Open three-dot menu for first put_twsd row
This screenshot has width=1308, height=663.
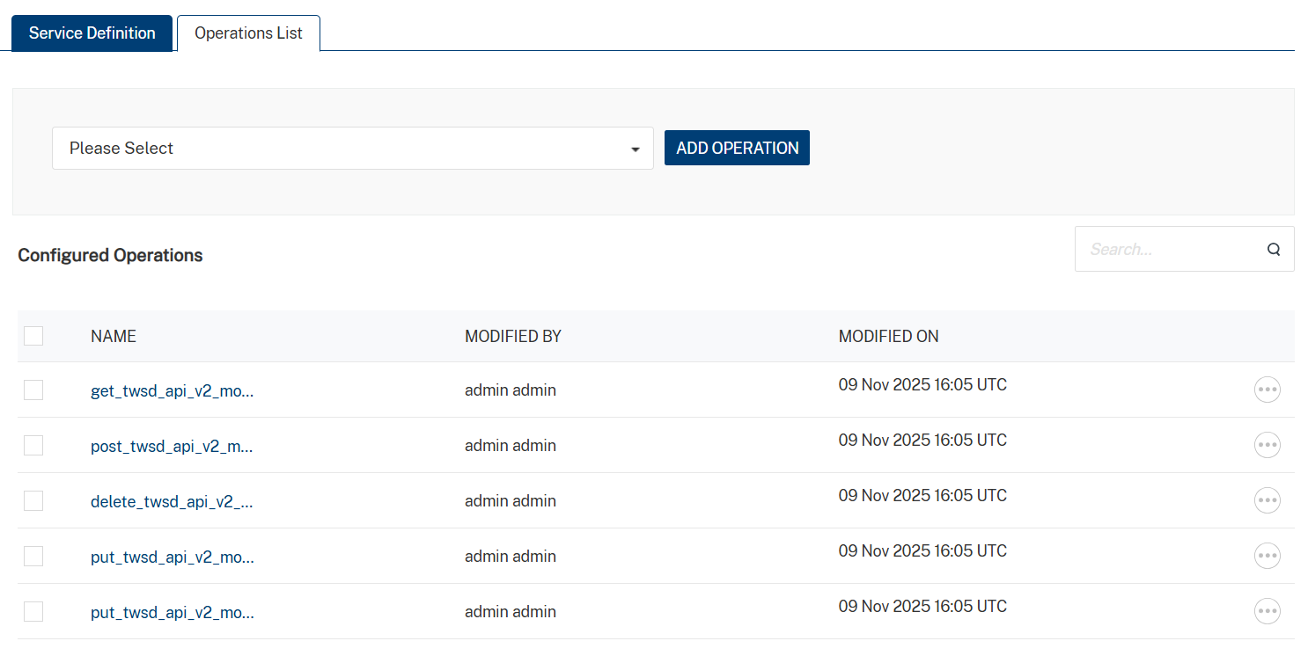point(1267,556)
